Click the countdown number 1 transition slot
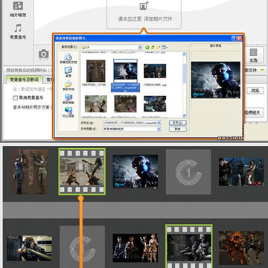Viewport: 268px width, 268px height. pyautogui.click(x=188, y=172)
